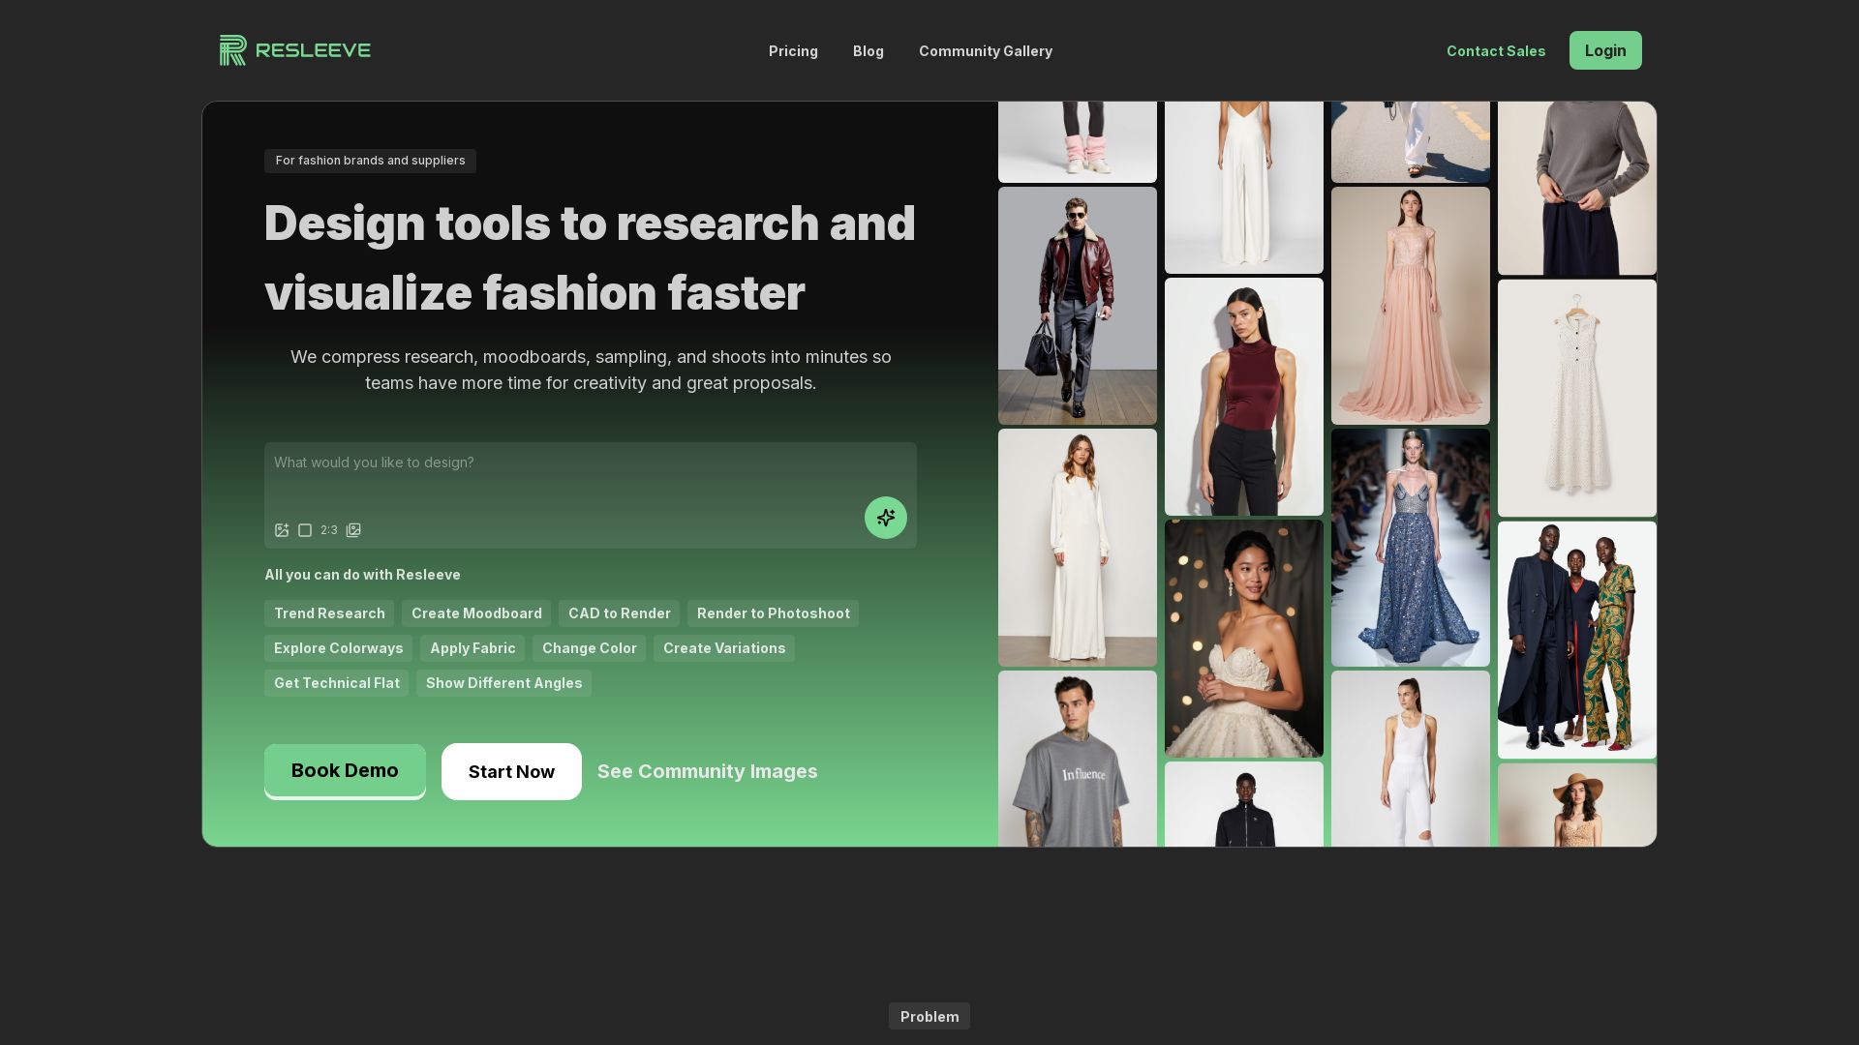1859x1045 pixels.
Task: Go to the Blog menu item
Action: click(x=868, y=51)
